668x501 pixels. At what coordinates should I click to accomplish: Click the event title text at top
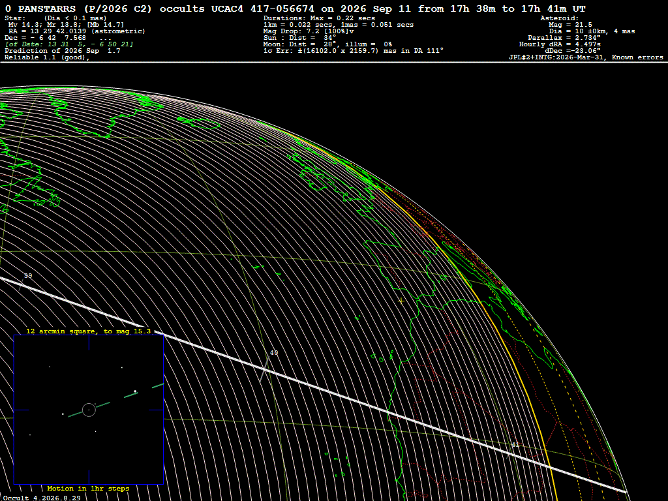tap(295, 9)
